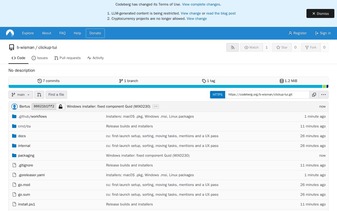View the stargazers count 0
Viewport: 337px width, 211px height.
[x=295, y=47]
